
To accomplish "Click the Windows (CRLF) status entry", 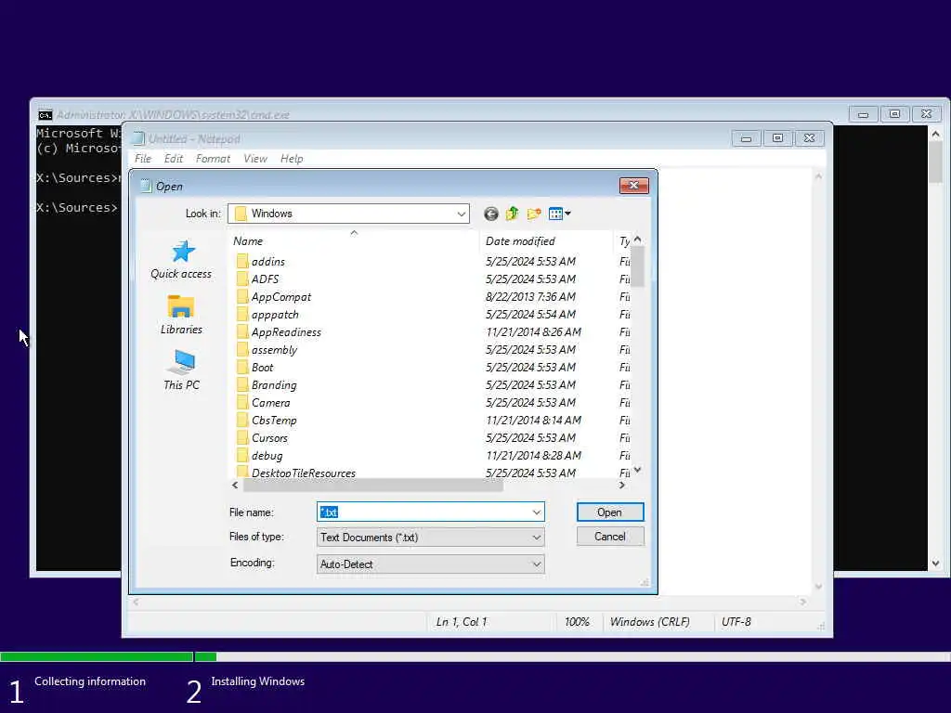I will (649, 621).
